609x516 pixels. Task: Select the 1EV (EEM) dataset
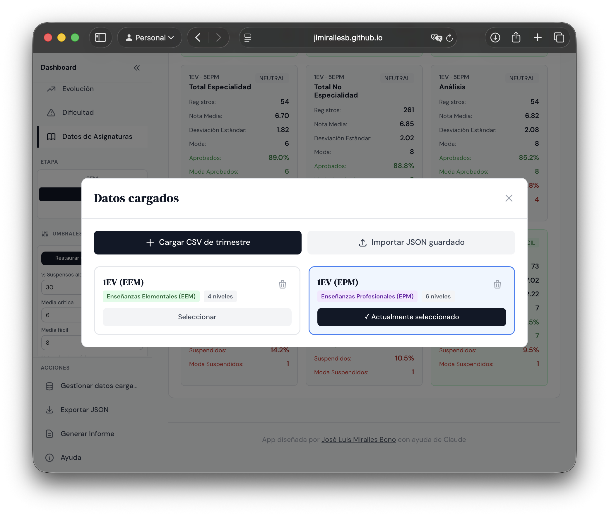coord(197,317)
